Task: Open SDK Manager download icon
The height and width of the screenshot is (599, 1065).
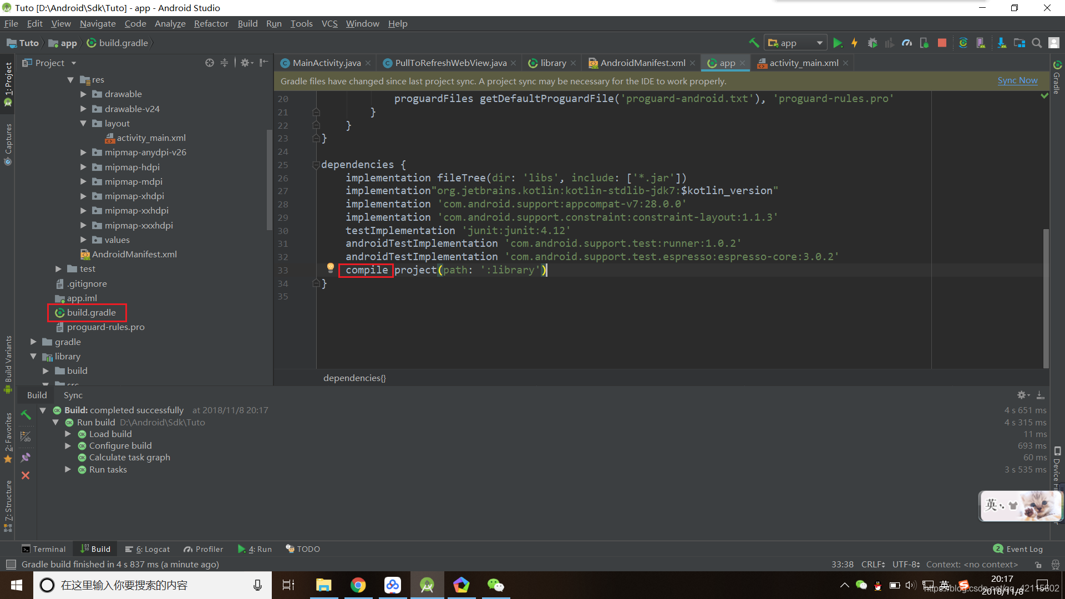Action: (x=1002, y=43)
